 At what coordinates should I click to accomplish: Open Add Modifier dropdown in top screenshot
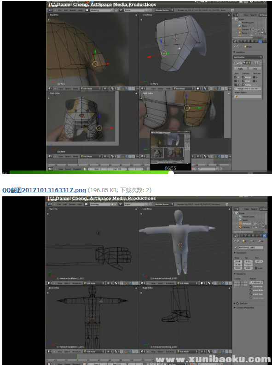point(248,57)
